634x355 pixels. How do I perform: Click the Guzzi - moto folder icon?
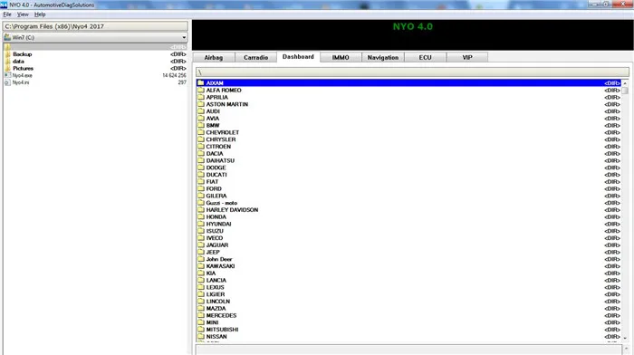coord(201,203)
